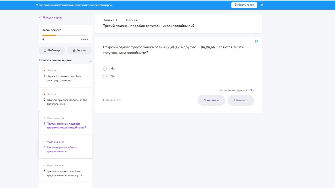Image resolution: width=335 pixels, height=188 pixels.
Task: Click the info icon beside 'Обязательные задачи'
Action: pyautogui.click(x=90, y=60)
